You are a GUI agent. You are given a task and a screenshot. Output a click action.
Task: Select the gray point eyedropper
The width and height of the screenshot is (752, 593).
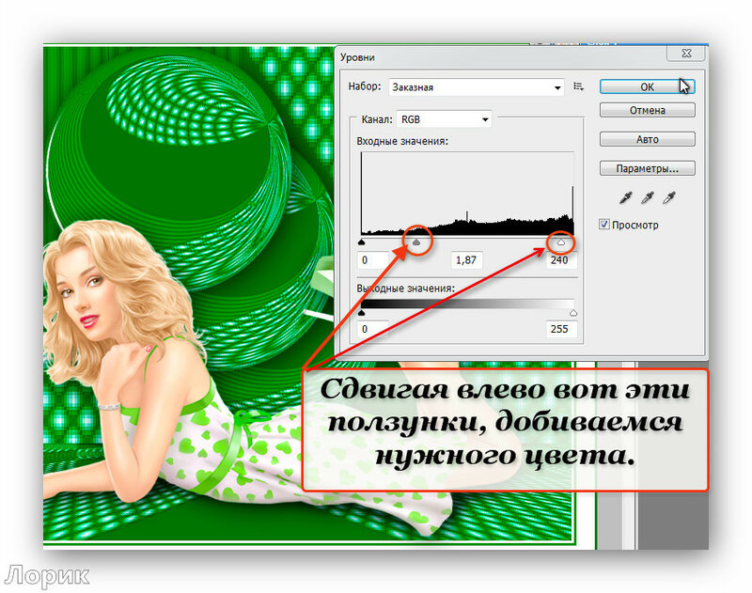pyautogui.click(x=648, y=197)
